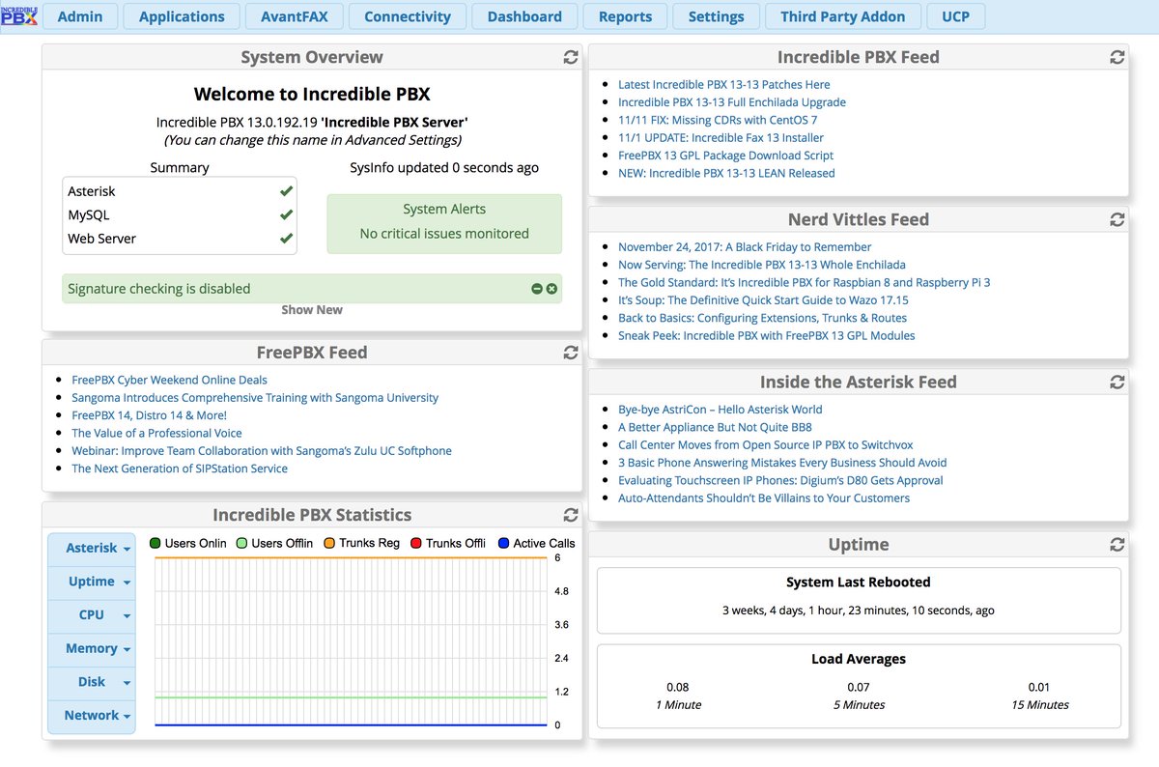Open Back to Basics configuring extensions link
Screen dimensions: 1159x767
[763, 318]
